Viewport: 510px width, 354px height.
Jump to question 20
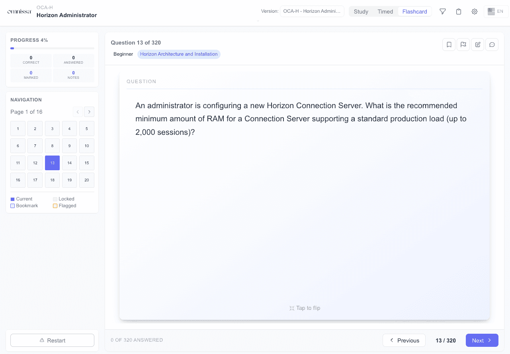87,180
